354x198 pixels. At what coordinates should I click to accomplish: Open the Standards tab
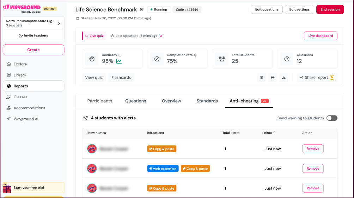(x=207, y=101)
